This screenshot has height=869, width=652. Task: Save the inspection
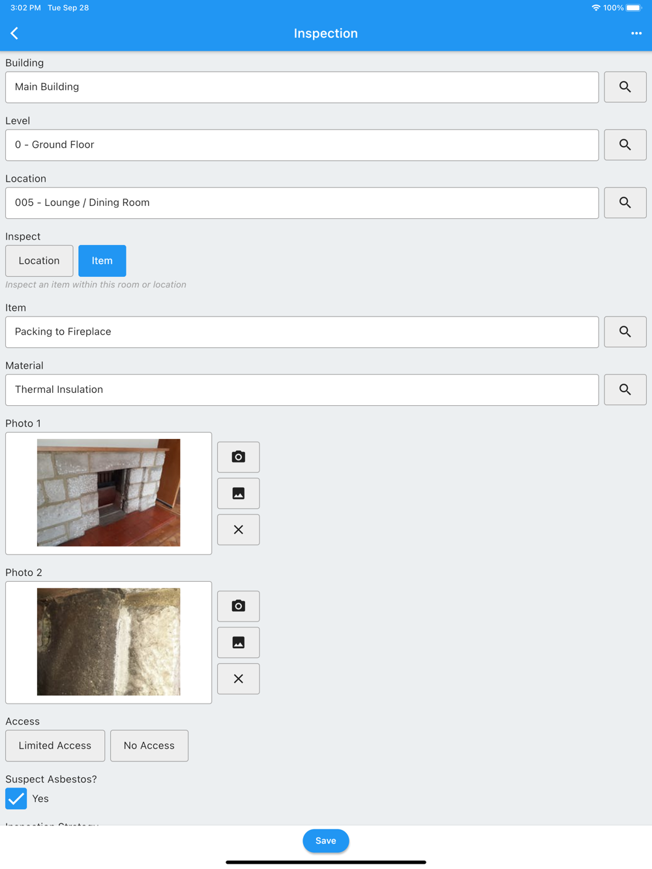pyautogui.click(x=326, y=841)
